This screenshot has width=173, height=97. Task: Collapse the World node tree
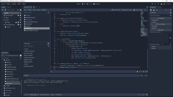click(2, 13)
